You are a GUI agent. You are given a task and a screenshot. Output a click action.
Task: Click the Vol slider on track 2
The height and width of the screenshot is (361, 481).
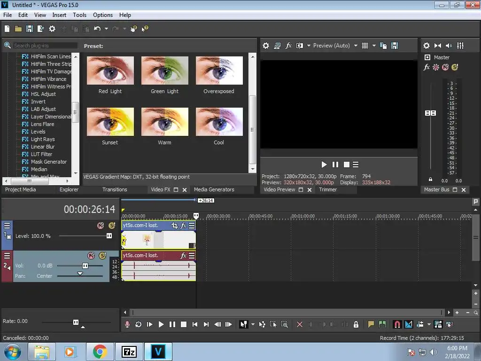[x=85, y=266]
